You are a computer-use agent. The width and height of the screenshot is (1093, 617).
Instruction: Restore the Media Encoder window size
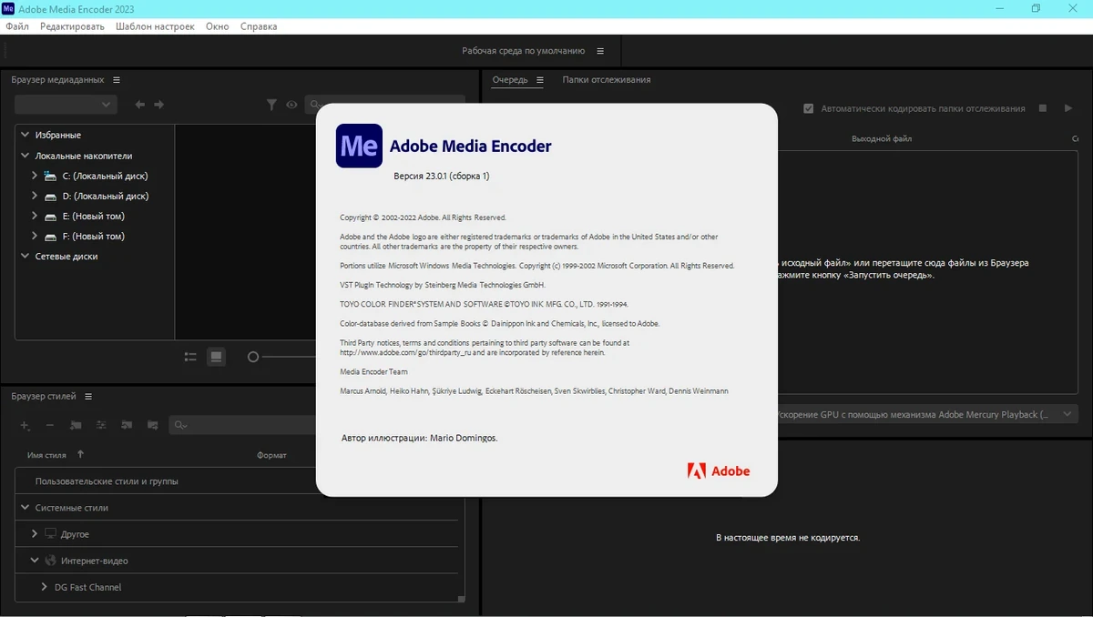click(1036, 7)
